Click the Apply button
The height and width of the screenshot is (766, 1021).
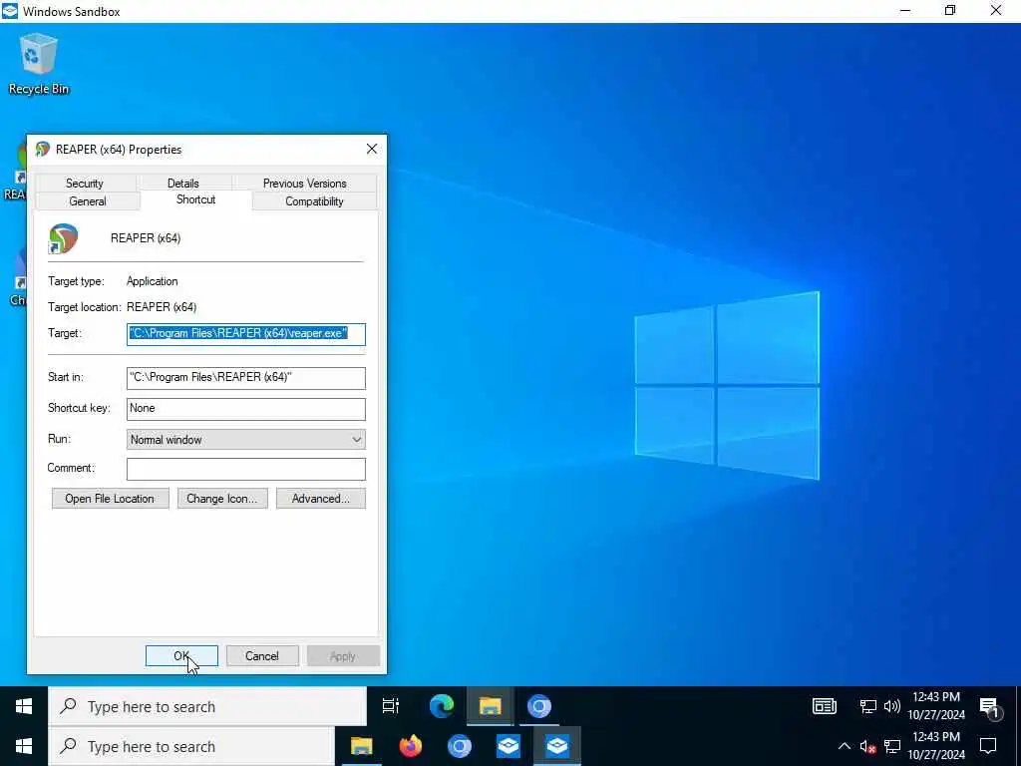(x=343, y=656)
